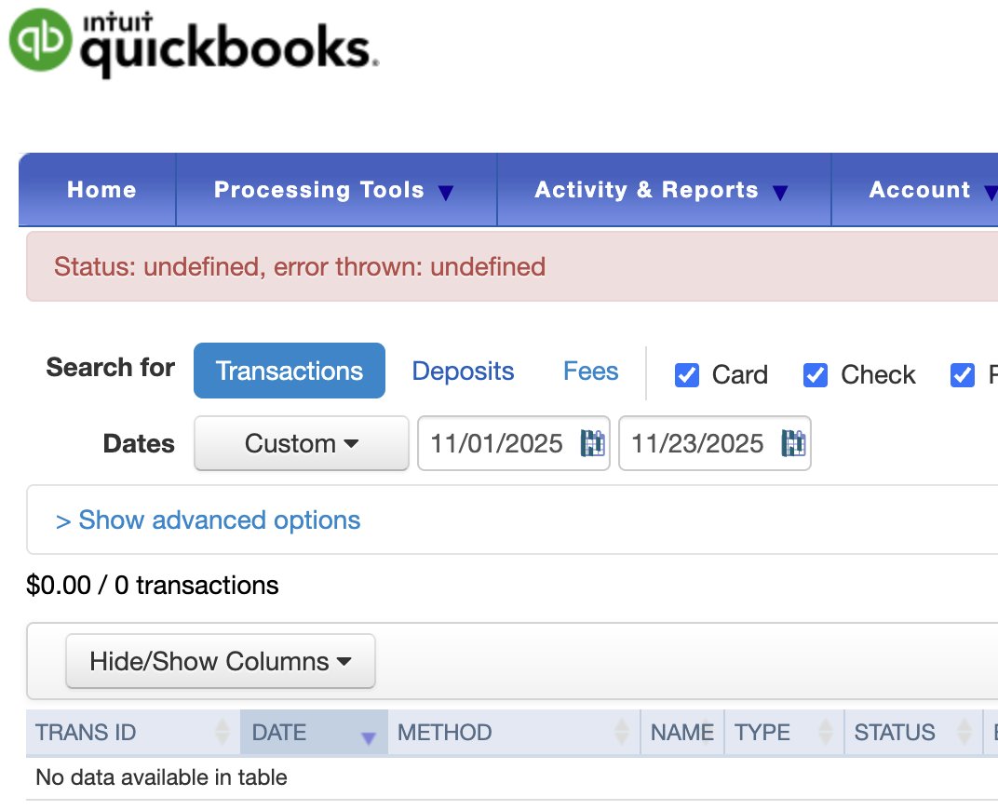The height and width of the screenshot is (810, 998).
Task: Sort table by NAME column
Action: click(682, 732)
